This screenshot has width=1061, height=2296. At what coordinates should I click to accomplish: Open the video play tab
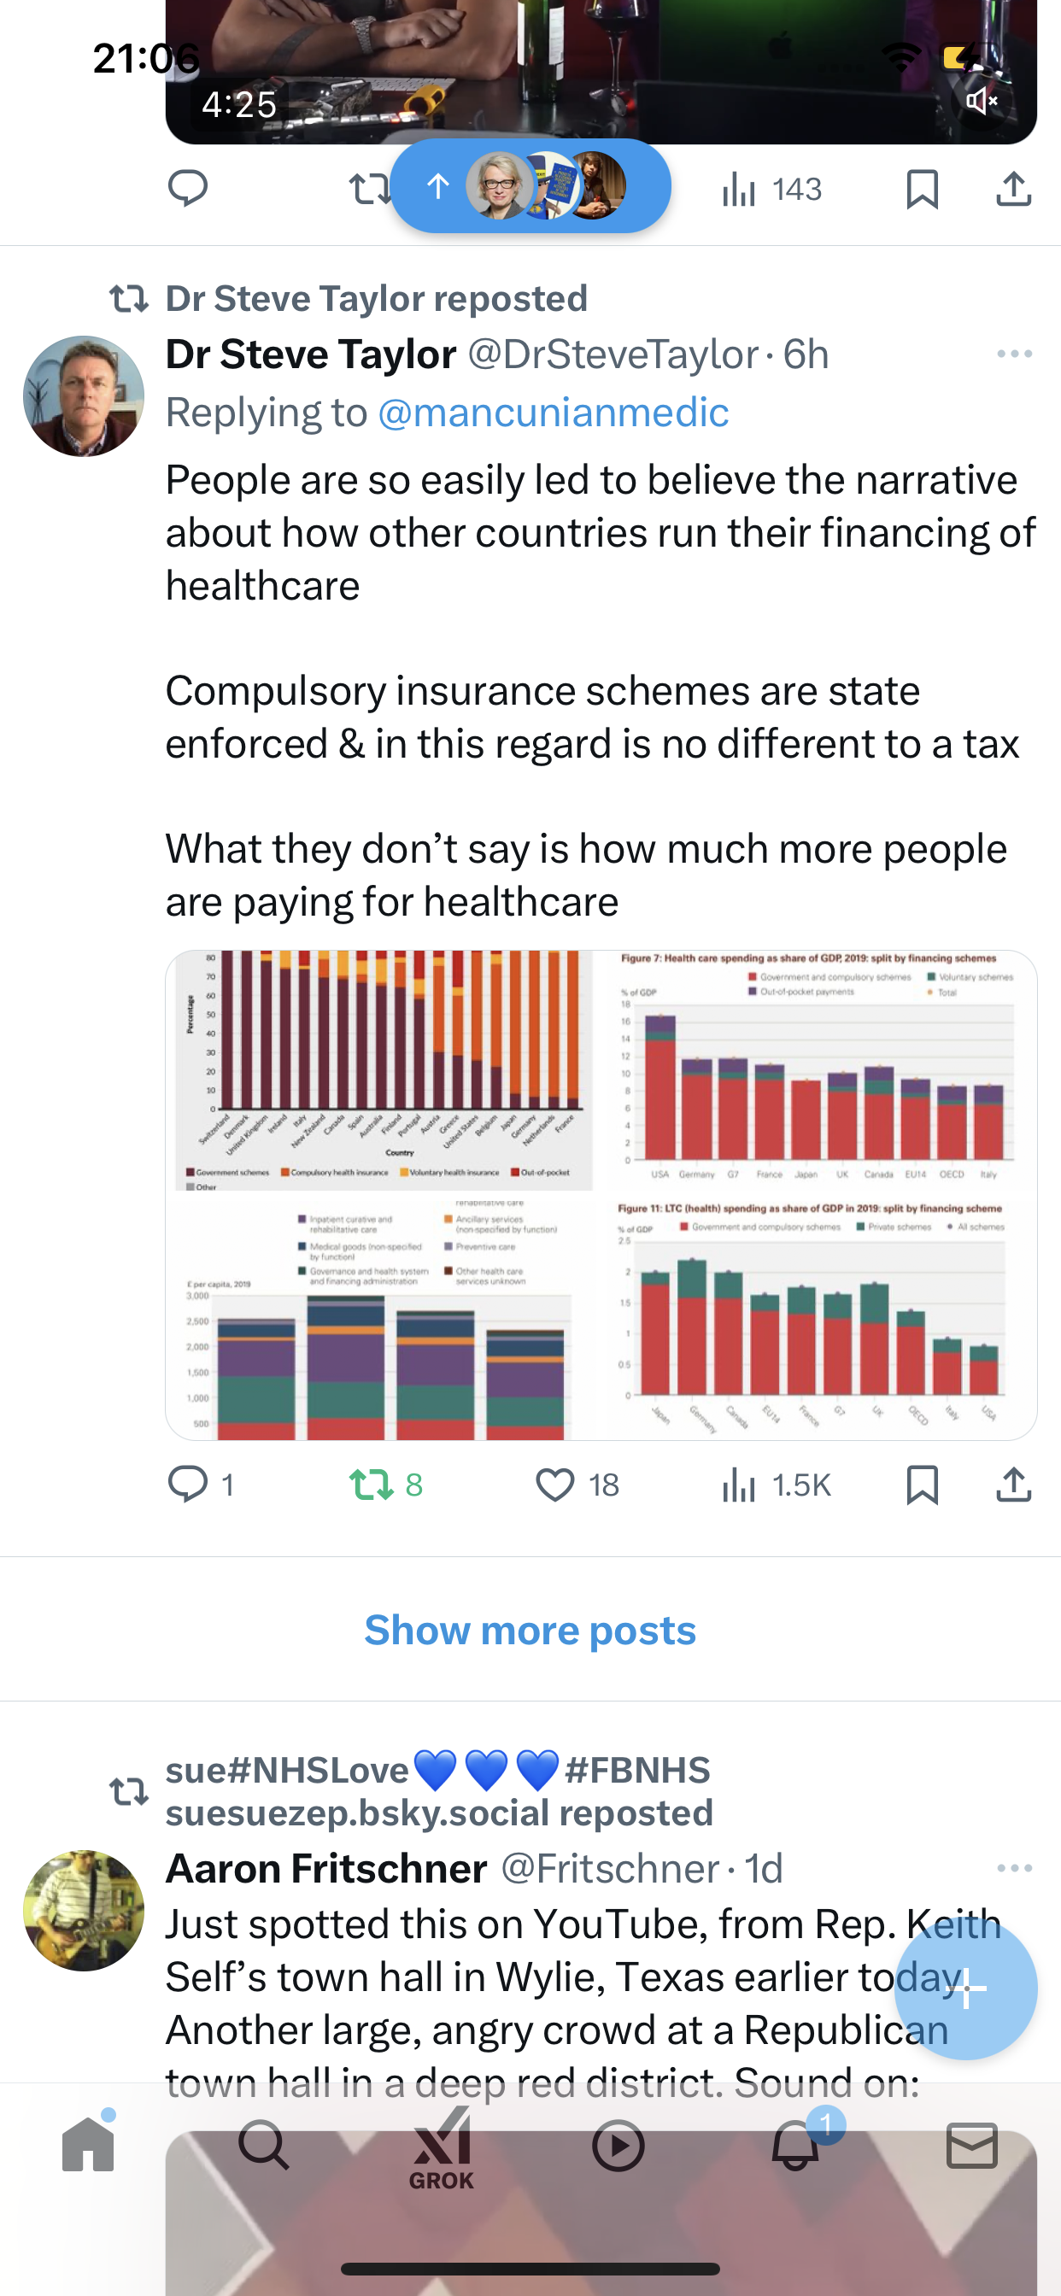[618, 2146]
